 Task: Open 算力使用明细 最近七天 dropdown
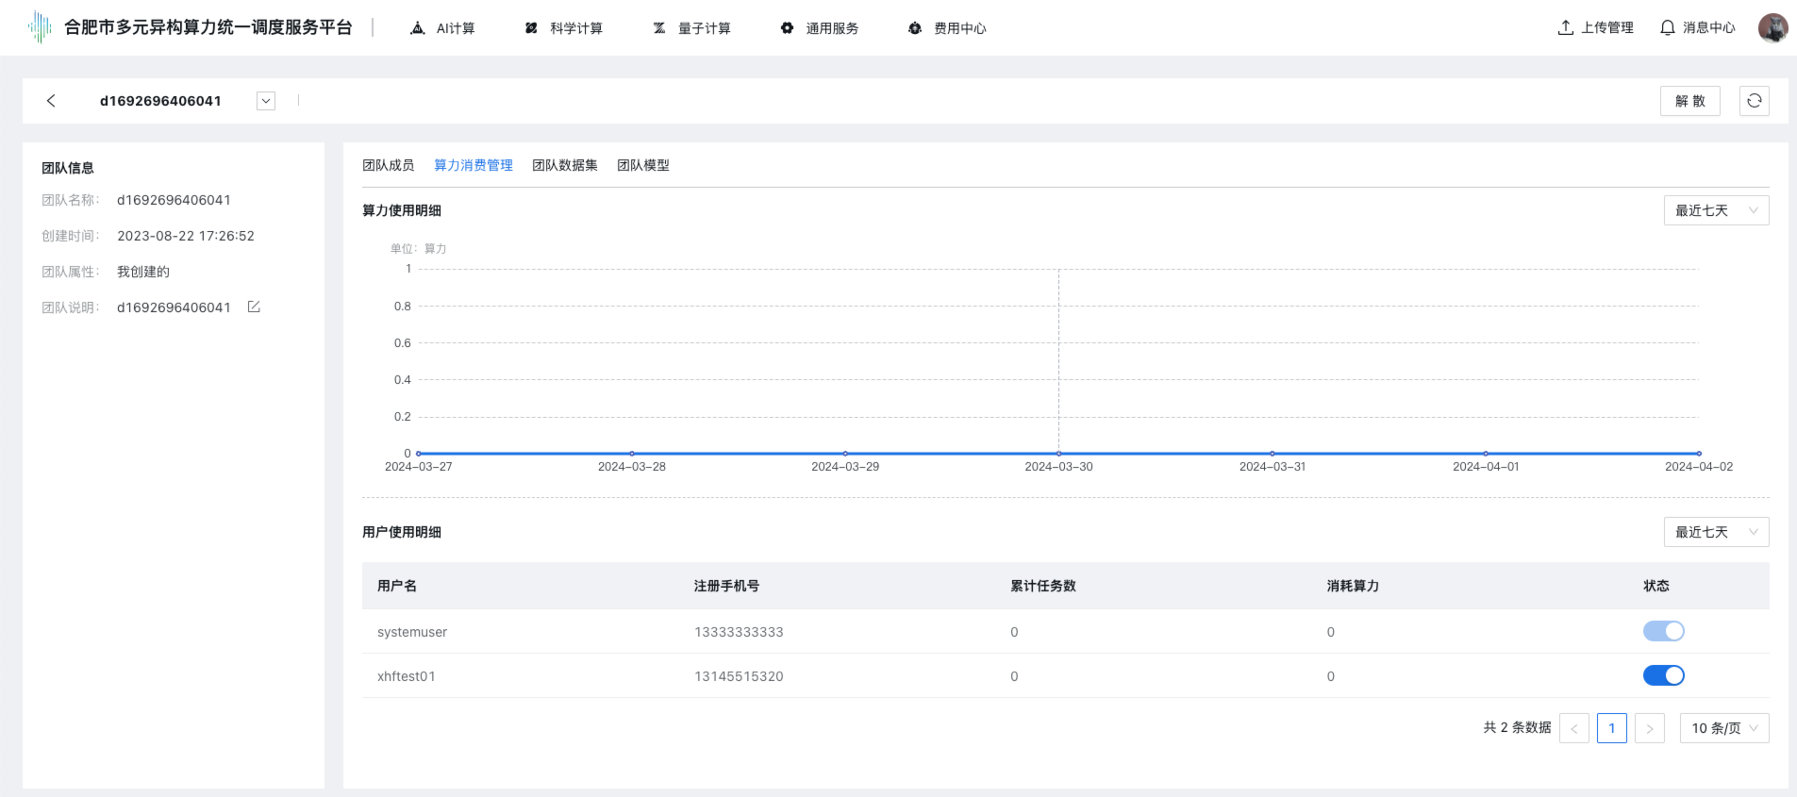pos(1715,210)
